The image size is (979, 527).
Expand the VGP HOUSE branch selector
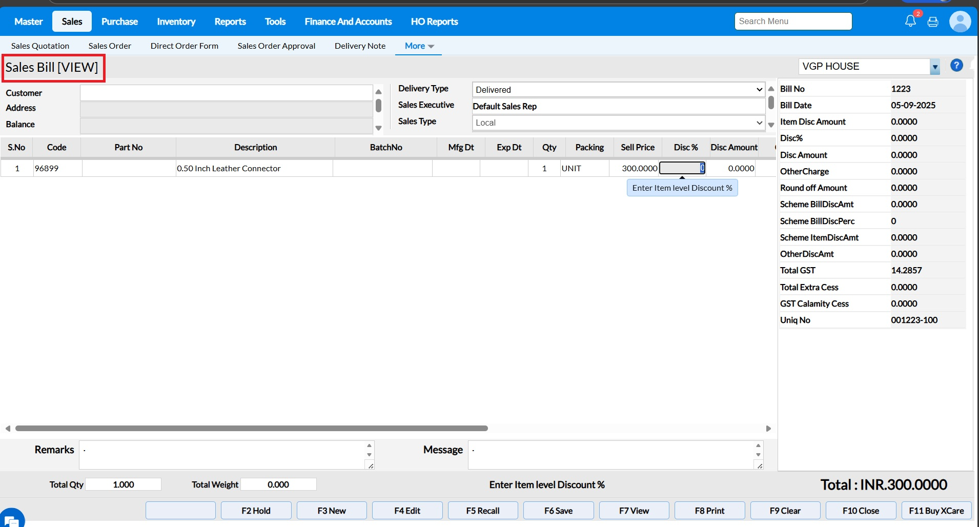(x=935, y=67)
